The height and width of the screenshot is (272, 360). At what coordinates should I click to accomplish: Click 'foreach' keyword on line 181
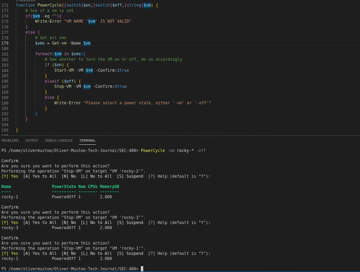tap(44, 54)
